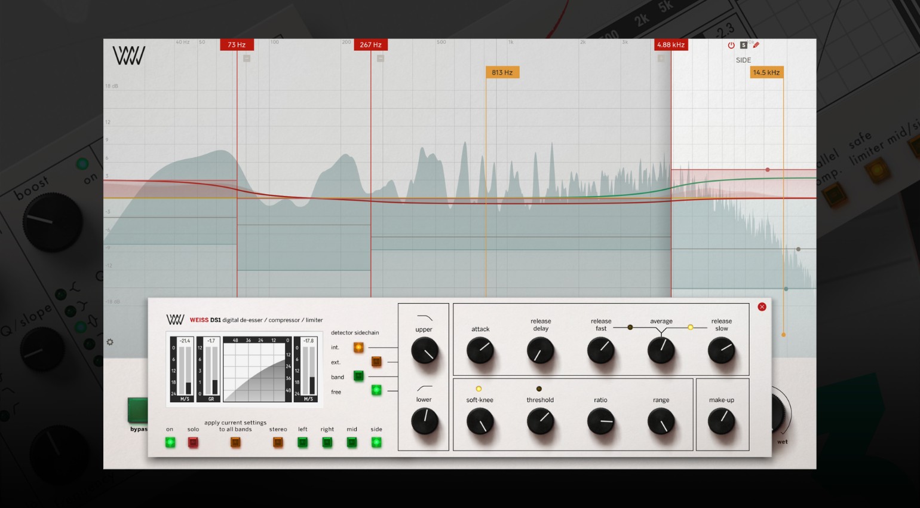Click the Weiss logo on the DS1 panel

coord(174,319)
